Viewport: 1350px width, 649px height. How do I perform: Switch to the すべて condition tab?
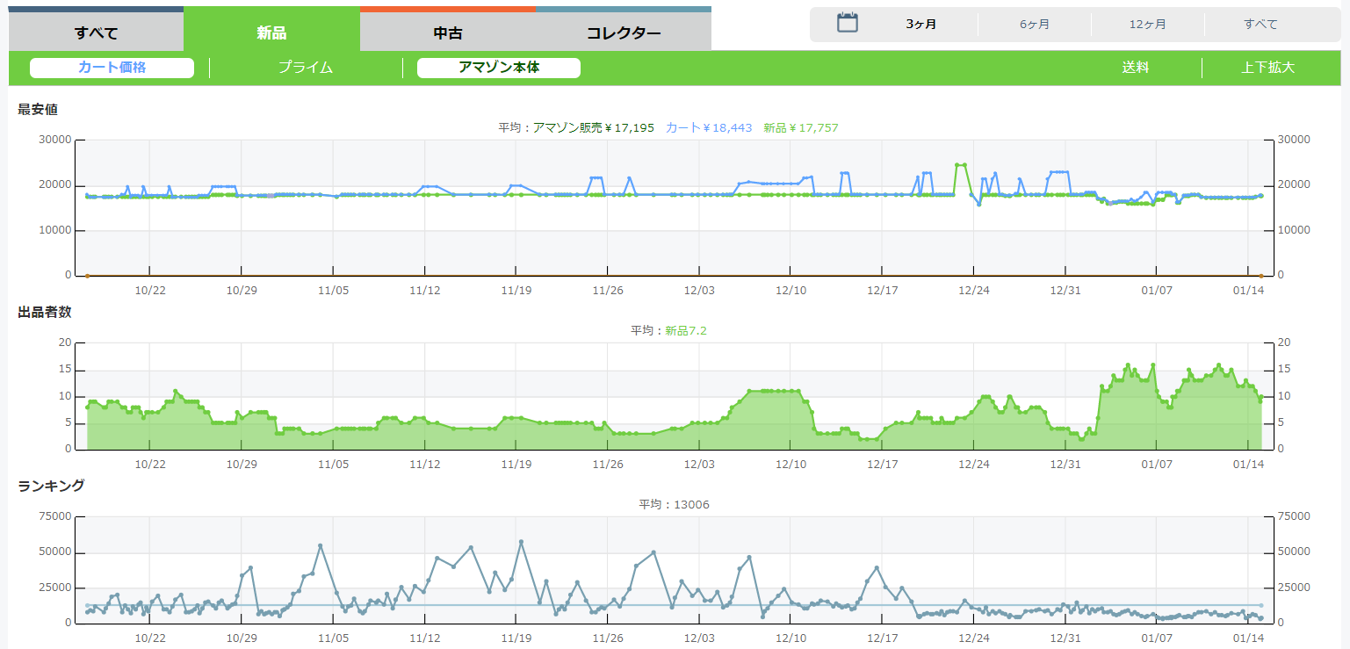coord(96,33)
